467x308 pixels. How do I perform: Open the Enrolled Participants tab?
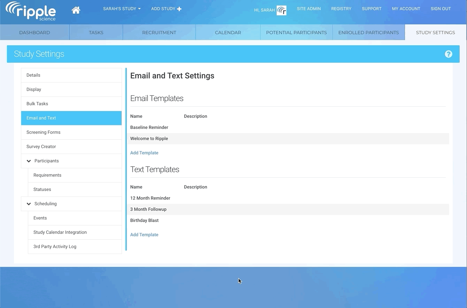368,32
